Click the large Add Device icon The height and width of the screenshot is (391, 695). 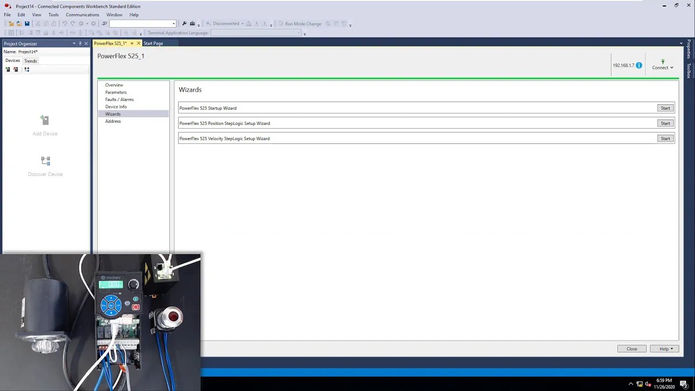(x=45, y=120)
